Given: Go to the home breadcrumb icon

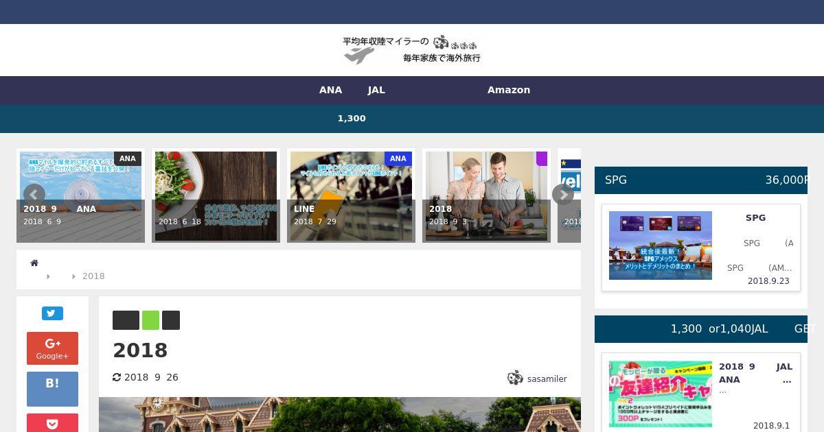Looking at the screenshot, I should (x=34, y=263).
